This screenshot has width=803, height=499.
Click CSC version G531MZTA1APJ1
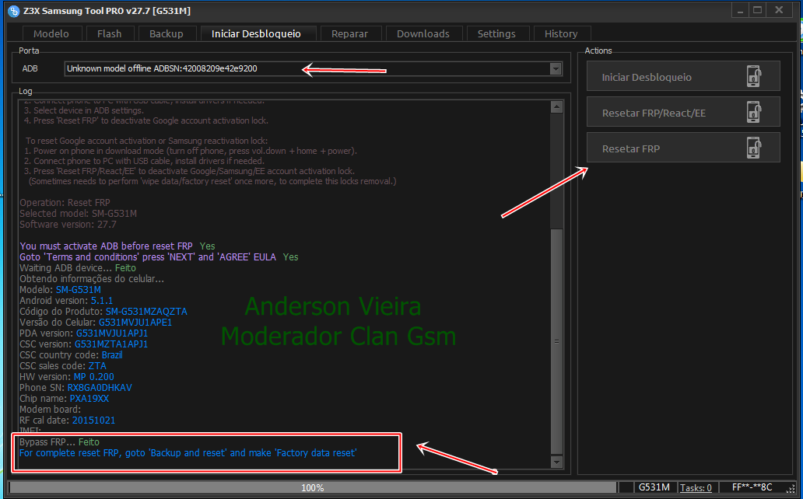click(111, 344)
